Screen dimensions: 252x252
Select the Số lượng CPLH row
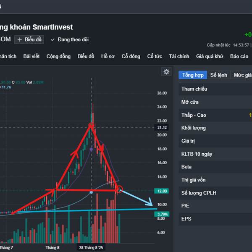(x=215, y=193)
